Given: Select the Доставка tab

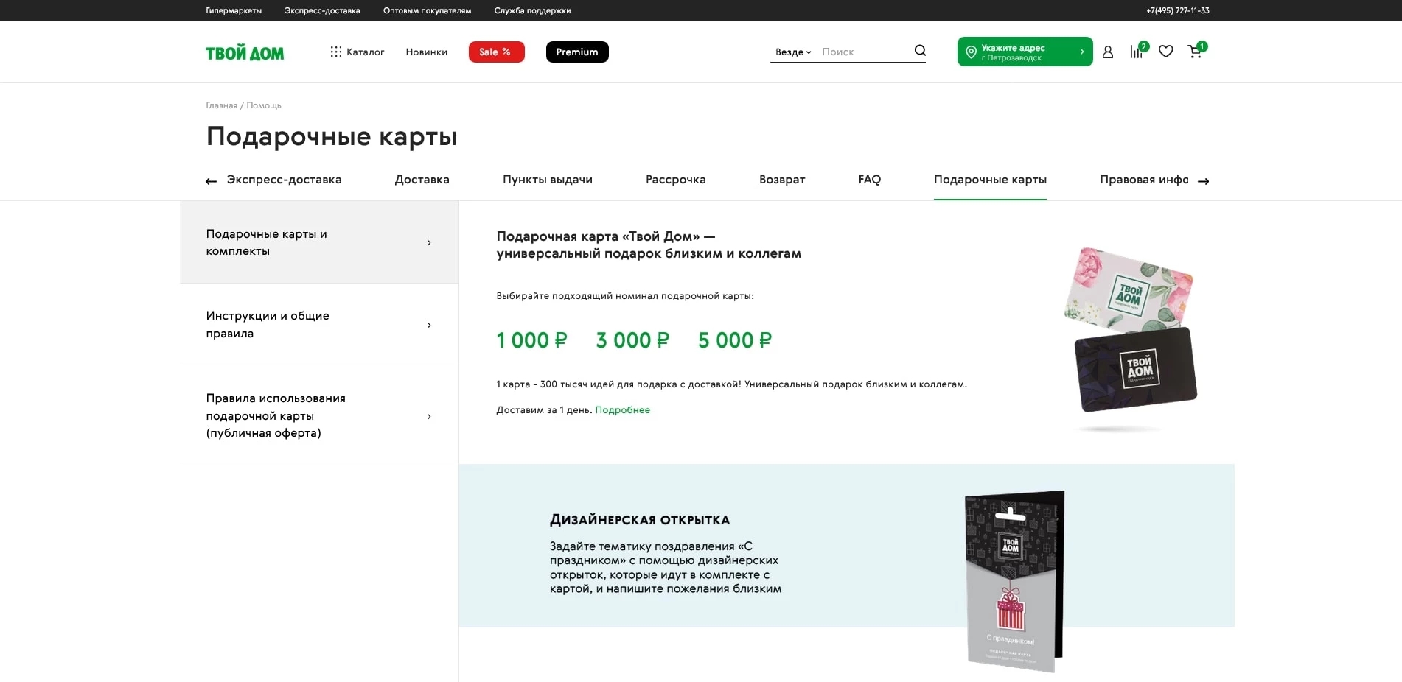Looking at the screenshot, I should click(x=422, y=180).
